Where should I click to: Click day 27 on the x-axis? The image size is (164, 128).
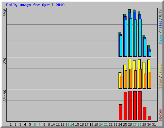point(135,124)
